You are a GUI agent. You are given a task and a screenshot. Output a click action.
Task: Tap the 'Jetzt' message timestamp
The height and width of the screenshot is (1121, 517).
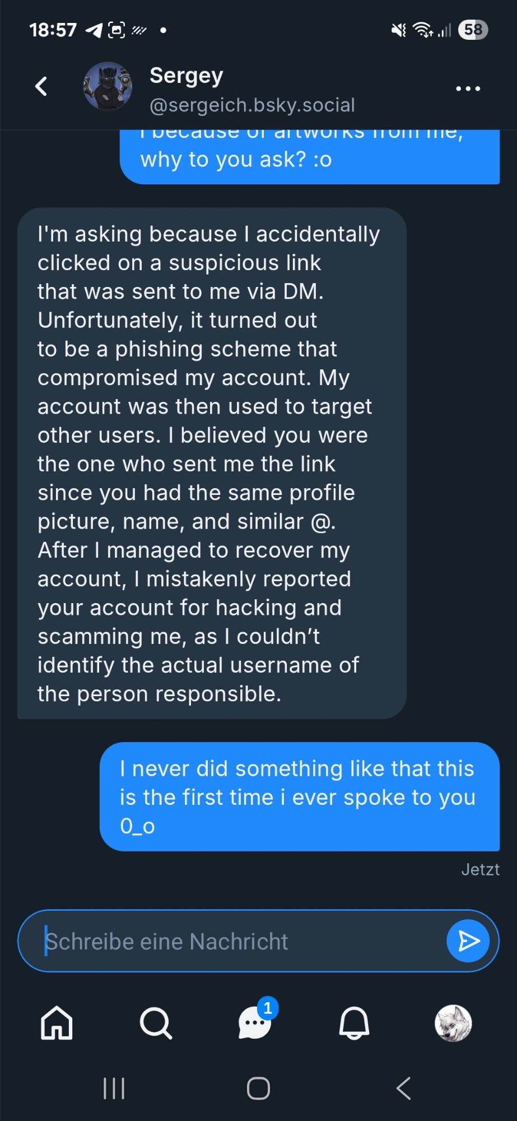coord(480,869)
